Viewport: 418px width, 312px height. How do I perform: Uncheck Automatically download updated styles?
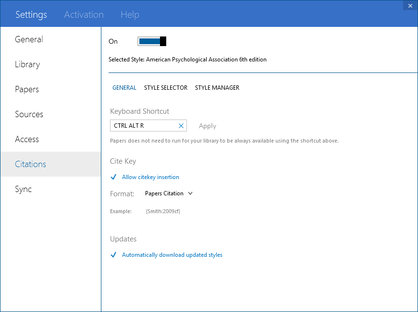point(166,255)
